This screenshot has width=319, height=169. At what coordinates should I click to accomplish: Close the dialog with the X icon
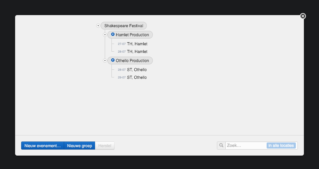(303, 16)
